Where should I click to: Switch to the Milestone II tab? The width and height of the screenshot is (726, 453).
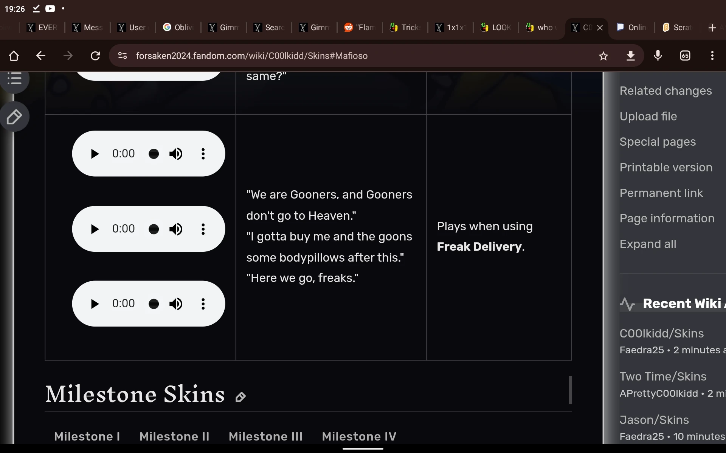click(x=174, y=436)
